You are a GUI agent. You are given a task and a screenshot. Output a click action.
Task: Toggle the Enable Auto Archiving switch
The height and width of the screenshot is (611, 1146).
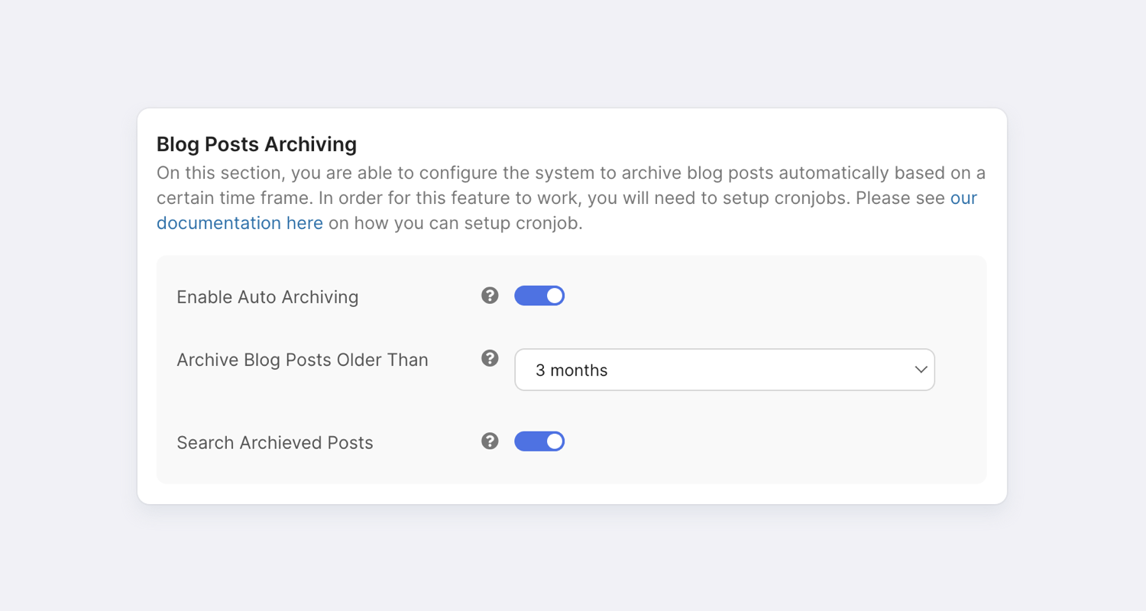pos(539,296)
